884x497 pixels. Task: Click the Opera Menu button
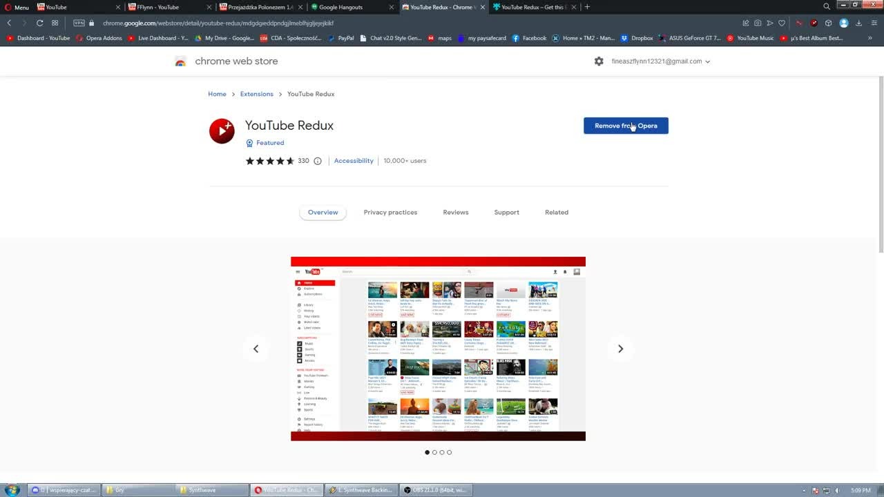17,7
